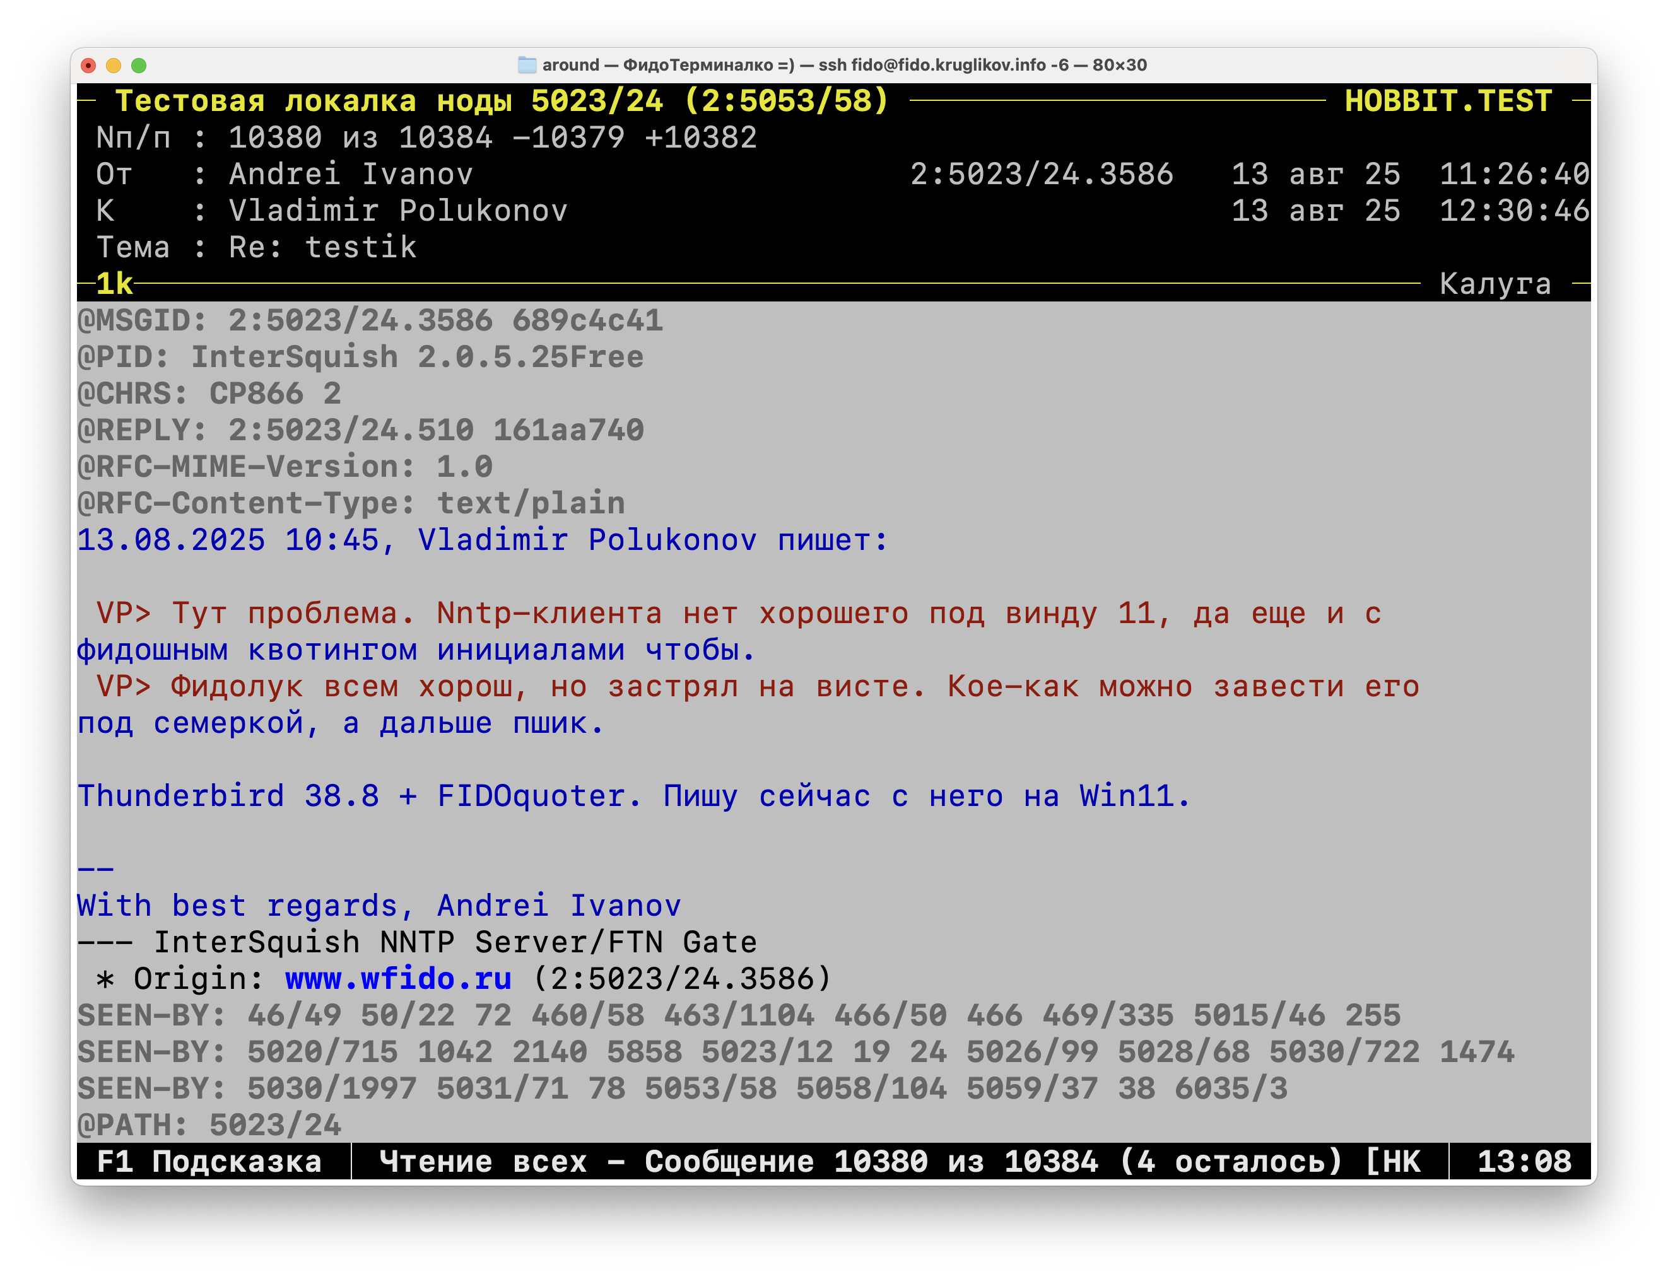Open the www.wfido.ru origin link
1668x1279 pixels.
click(x=398, y=979)
